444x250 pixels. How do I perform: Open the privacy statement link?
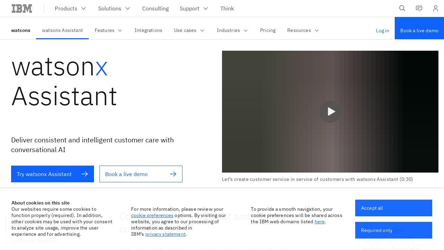point(165,234)
